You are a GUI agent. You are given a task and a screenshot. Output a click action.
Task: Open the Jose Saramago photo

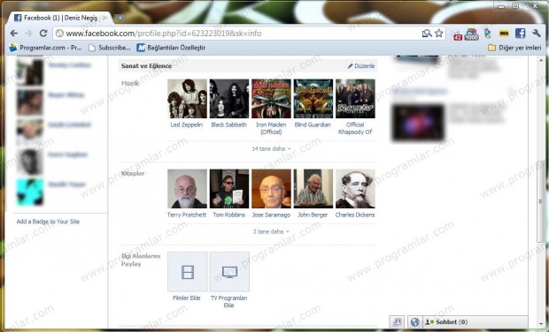coord(271,189)
